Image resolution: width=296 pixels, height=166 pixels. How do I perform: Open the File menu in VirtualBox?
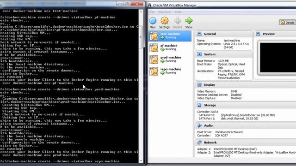(x=152, y=12)
